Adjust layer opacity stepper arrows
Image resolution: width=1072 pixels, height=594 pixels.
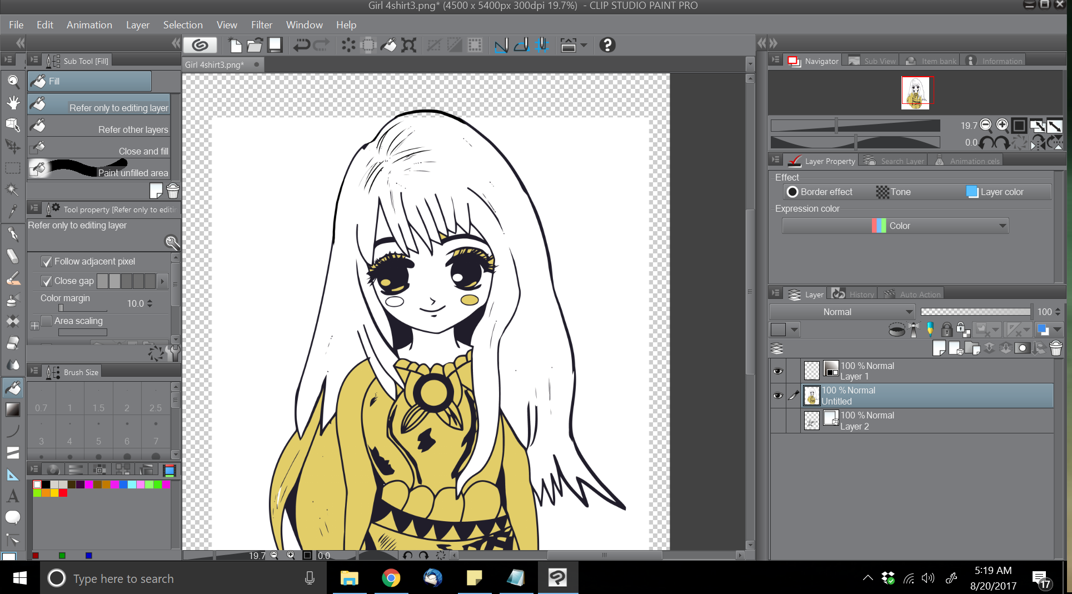click(1058, 312)
